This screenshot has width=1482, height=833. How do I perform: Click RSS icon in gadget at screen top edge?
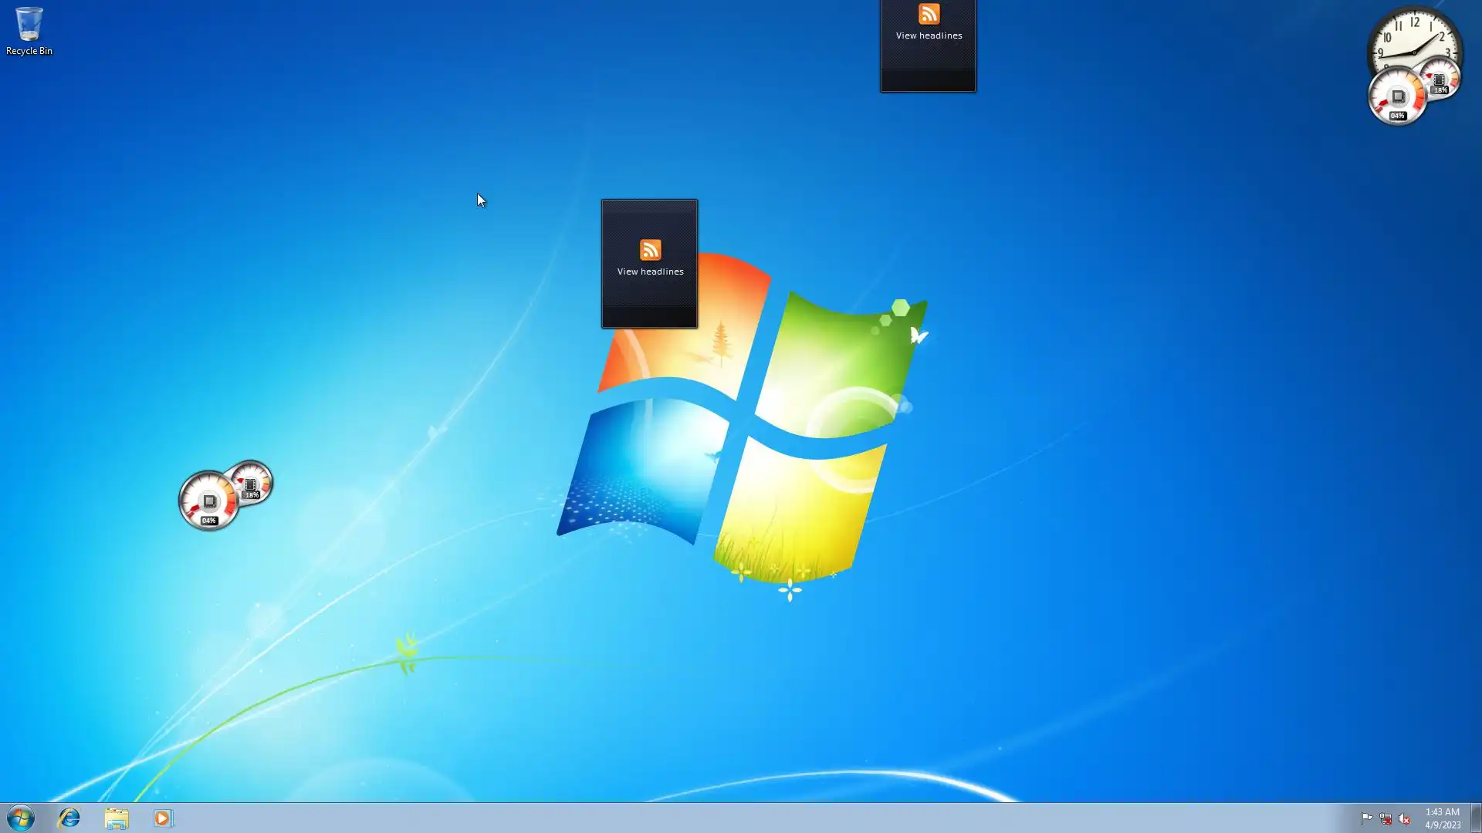929,14
